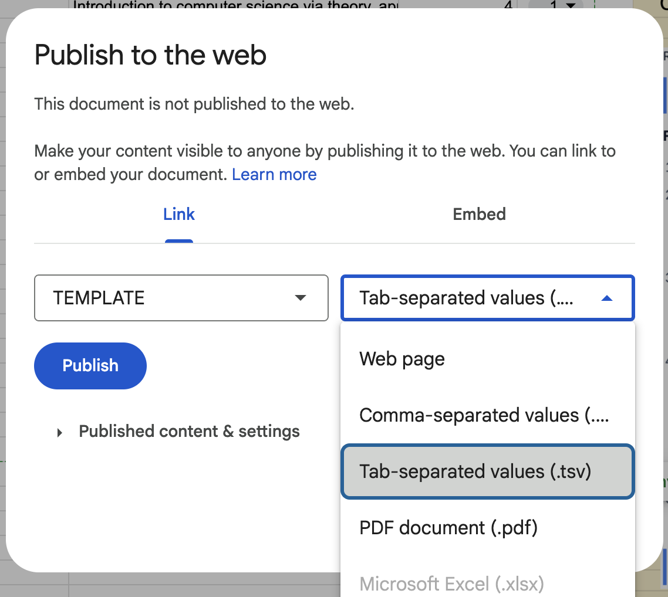Screen dimensions: 668x597
Task: Click the Publish to the web heading
Action: [x=150, y=55]
